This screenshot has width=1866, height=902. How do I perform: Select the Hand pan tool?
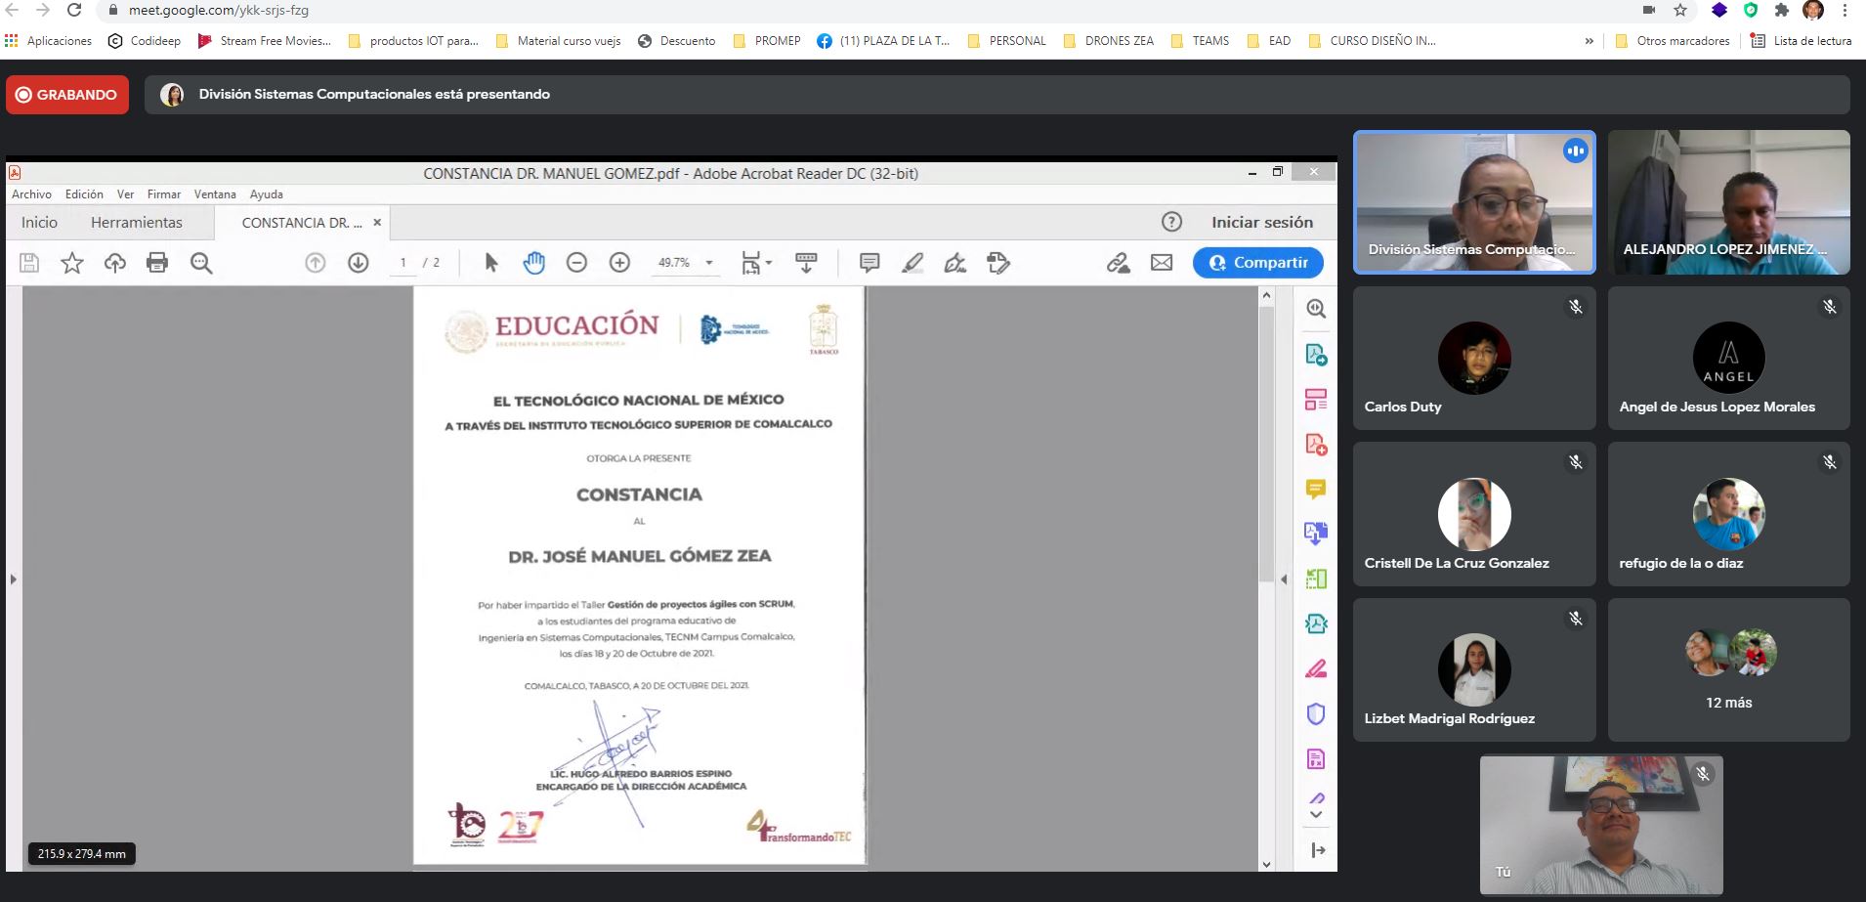point(533,263)
